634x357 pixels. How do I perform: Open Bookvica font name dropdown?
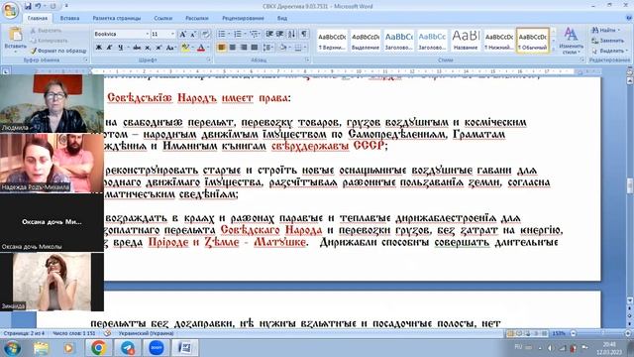148,34
